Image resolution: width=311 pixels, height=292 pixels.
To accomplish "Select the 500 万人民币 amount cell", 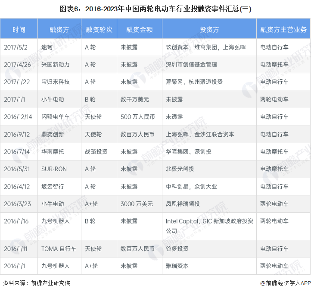I will pos(137,117).
